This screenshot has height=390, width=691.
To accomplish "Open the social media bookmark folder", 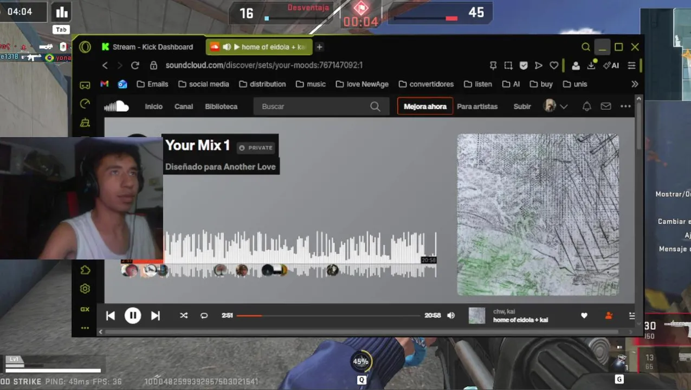I will tap(204, 84).
